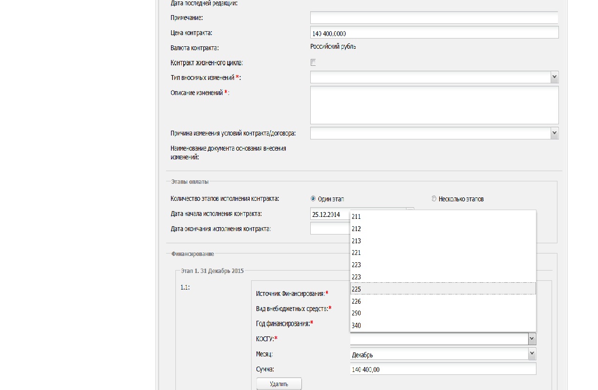Choose option 213 in the list
The height and width of the screenshot is (390, 598).
[x=443, y=241]
